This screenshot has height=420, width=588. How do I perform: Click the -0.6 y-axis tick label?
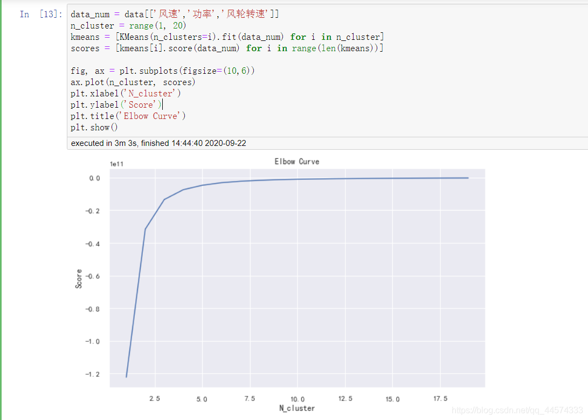point(93,276)
